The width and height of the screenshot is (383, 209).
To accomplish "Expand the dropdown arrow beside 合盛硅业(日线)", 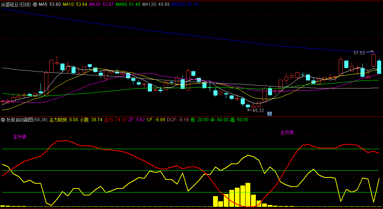I will click(x=35, y=4).
